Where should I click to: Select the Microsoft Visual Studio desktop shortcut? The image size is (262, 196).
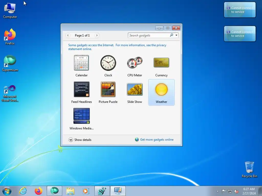click(10, 93)
